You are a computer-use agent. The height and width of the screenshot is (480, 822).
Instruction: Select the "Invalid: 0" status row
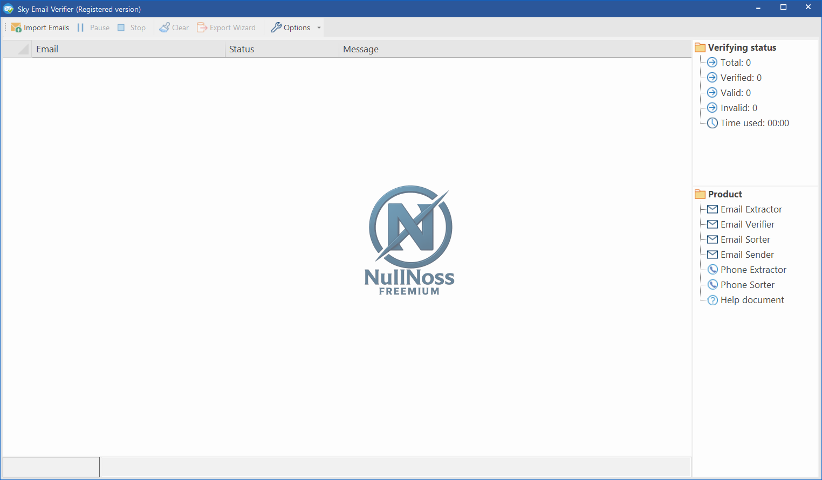(739, 108)
